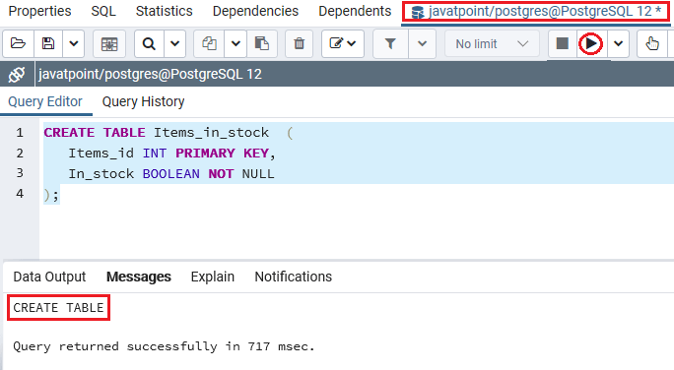The height and width of the screenshot is (370, 674).
Task: Click the Paste clipboard icon
Action: 262,43
